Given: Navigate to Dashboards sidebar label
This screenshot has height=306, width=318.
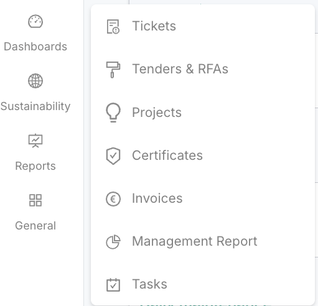Looking at the screenshot, I should [35, 47].
